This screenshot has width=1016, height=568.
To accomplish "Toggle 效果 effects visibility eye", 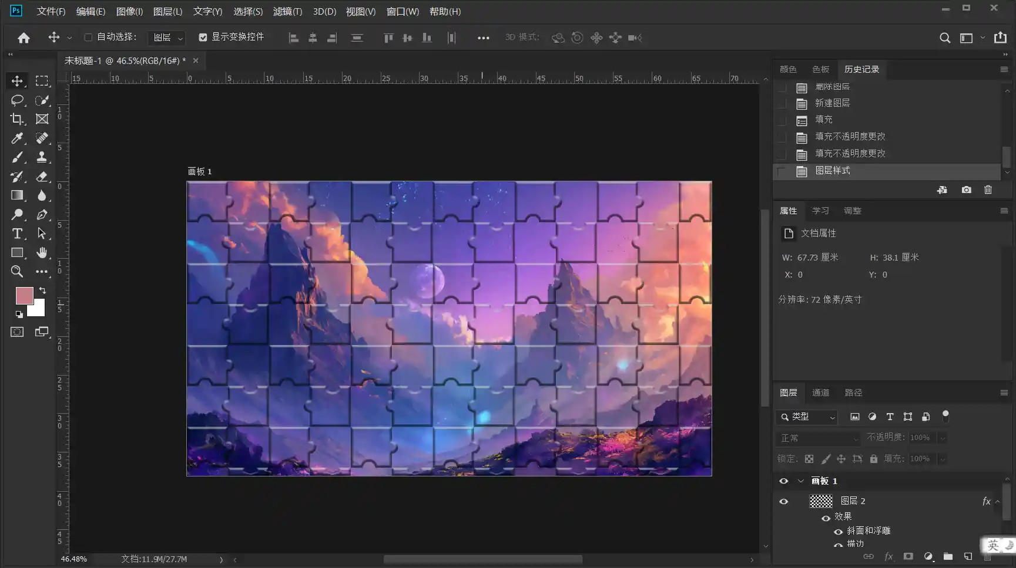I will pyautogui.click(x=826, y=518).
